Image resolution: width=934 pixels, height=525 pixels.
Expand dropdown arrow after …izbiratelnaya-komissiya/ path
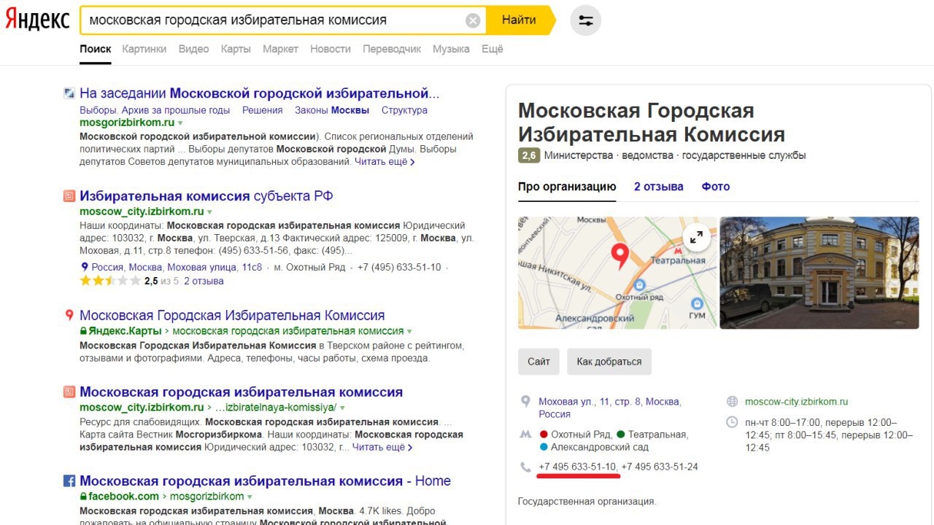point(342,408)
